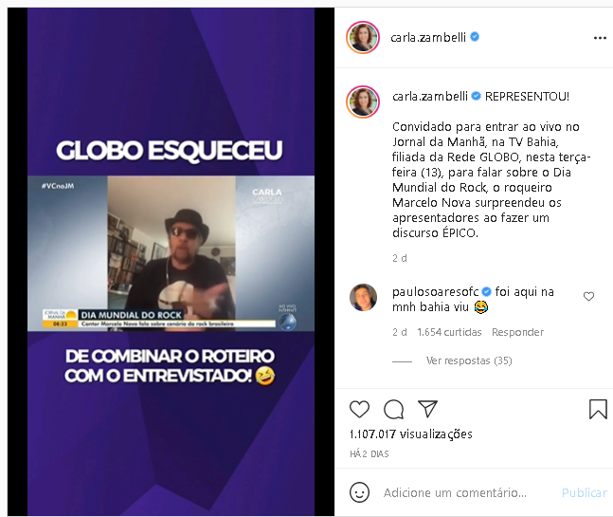
Task: Open paulosoaresofc's profile picture
Action: pos(363,298)
